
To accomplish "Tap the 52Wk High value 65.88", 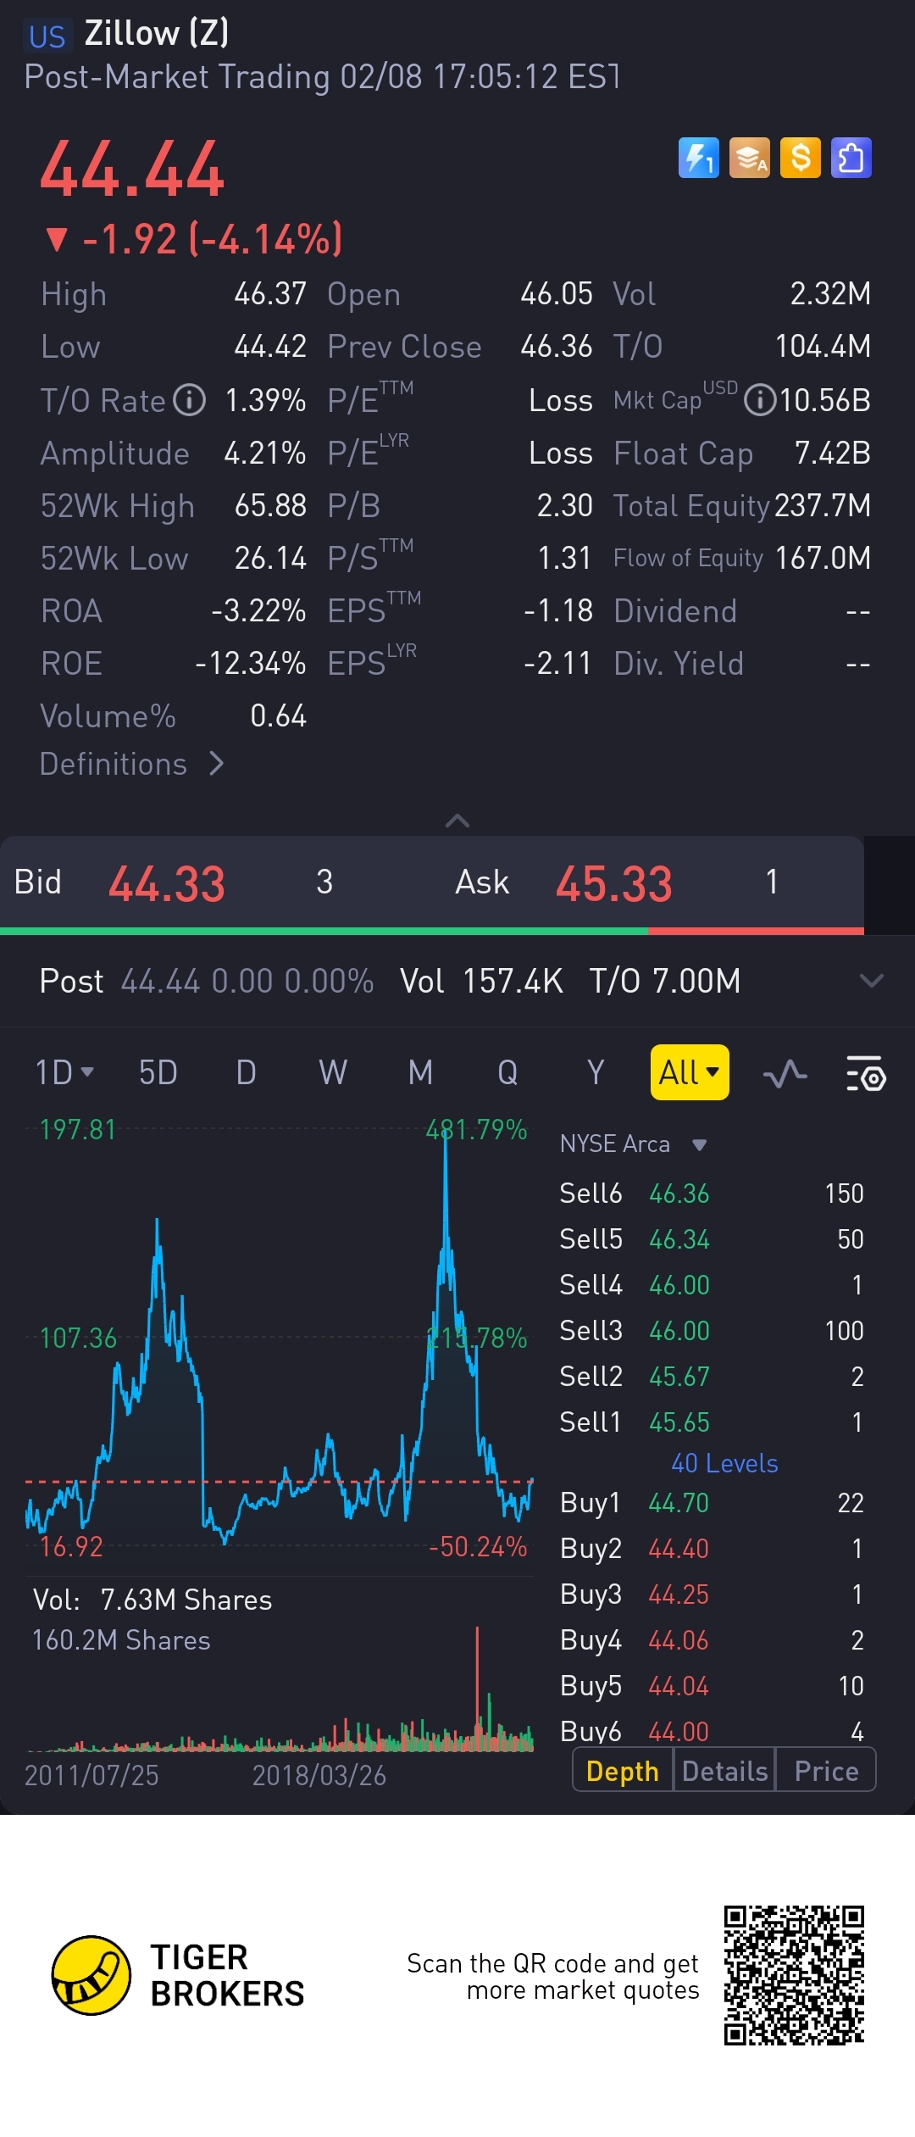I will point(270,505).
